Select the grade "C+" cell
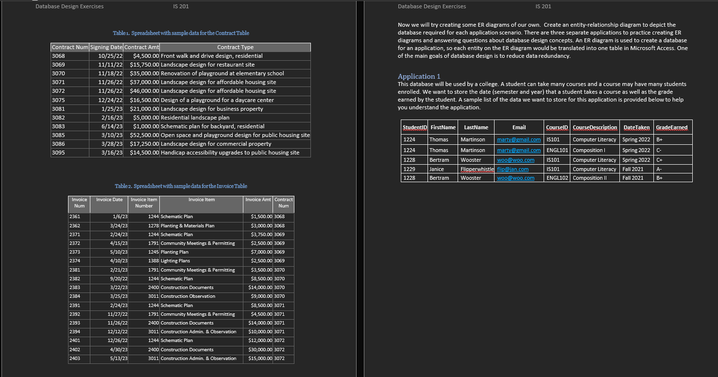The image size is (718, 377). pos(673,160)
